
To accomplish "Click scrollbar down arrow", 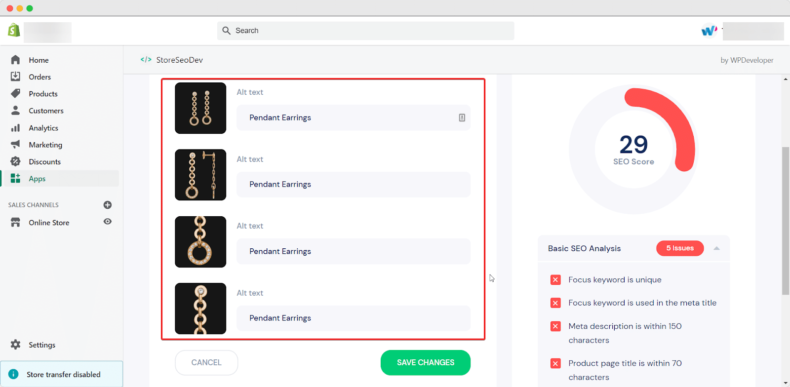I will tap(786, 383).
